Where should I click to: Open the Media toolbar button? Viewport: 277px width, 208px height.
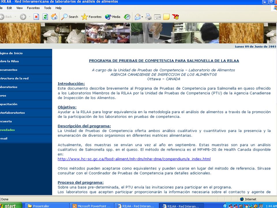click(x=113, y=17)
